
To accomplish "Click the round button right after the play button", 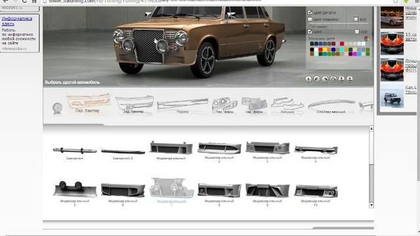I will (316, 79).
